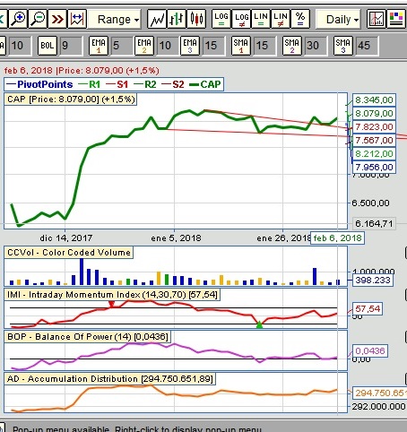Click the ene 5, 2018 date label
Screen dimensions: 407x432
click(x=176, y=238)
